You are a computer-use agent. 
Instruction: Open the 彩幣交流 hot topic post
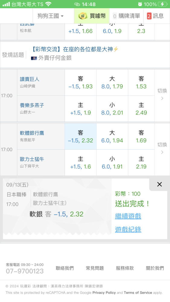(72, 49)
